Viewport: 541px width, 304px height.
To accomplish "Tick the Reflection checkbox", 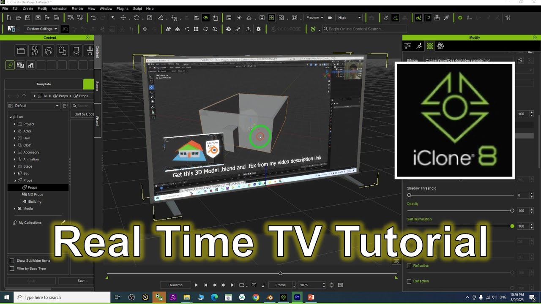I will click(409, 281).
